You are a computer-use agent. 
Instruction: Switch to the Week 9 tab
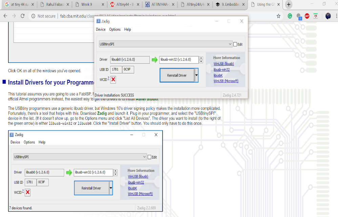(90, 4)
